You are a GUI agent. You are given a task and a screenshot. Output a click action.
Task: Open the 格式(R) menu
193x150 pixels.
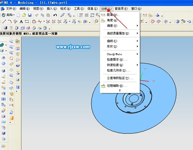65,9
